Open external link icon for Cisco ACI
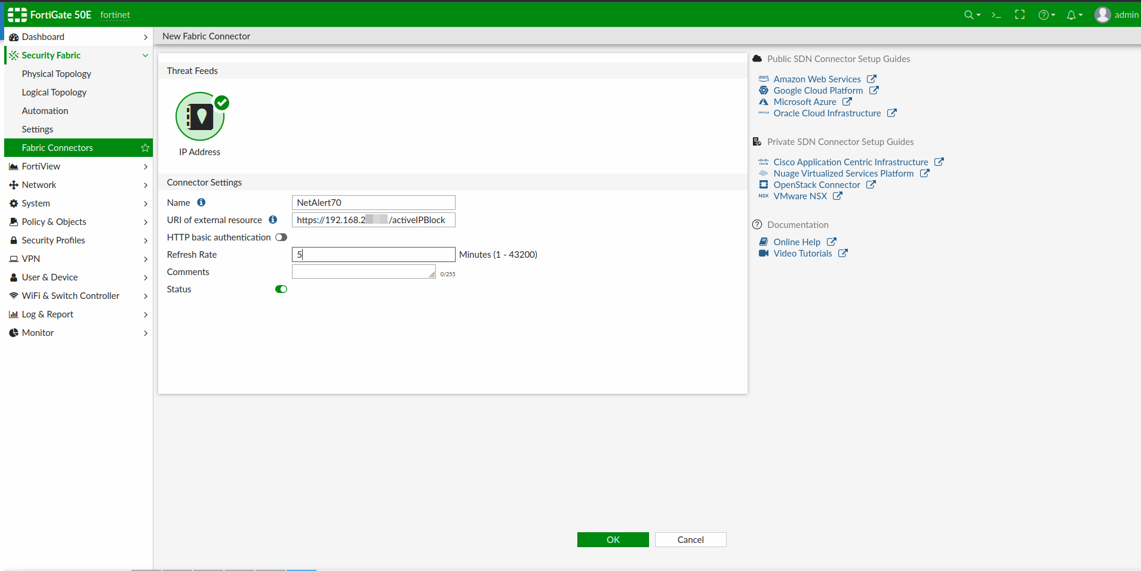This screenshot has width=1141, height=571. (x=939, y=162)
